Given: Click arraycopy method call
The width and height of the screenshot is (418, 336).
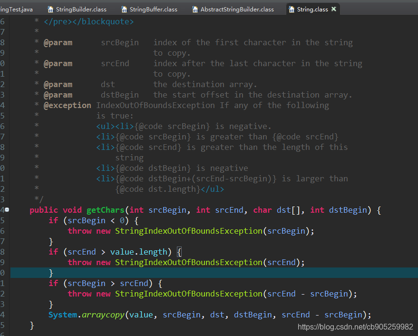Looking at the screenshot, I should 103,315.
